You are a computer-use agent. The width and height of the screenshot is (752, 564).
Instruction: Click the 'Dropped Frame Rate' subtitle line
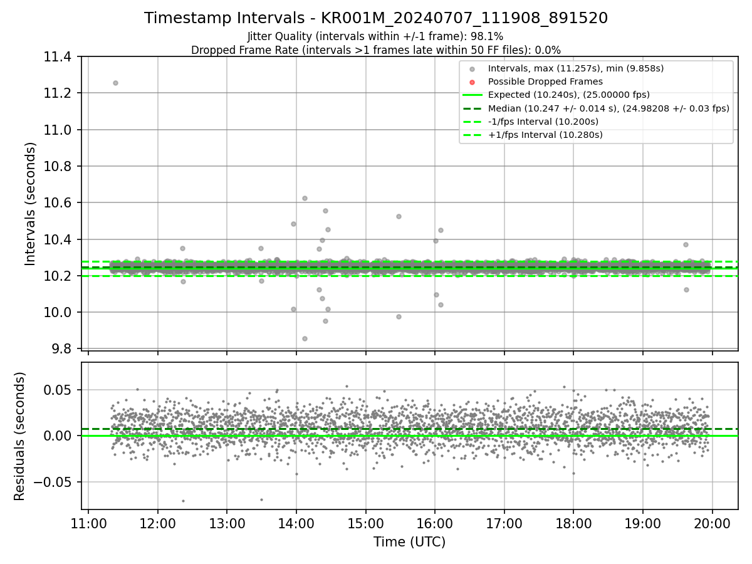pyautogui.click(x=376, y=50)
